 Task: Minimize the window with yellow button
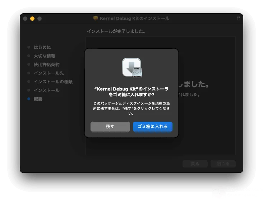click(32, 19)
